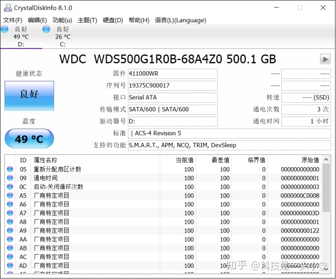Open the 功能(u) menu
Screen dimensions: 336x279
tap(62, 20)
